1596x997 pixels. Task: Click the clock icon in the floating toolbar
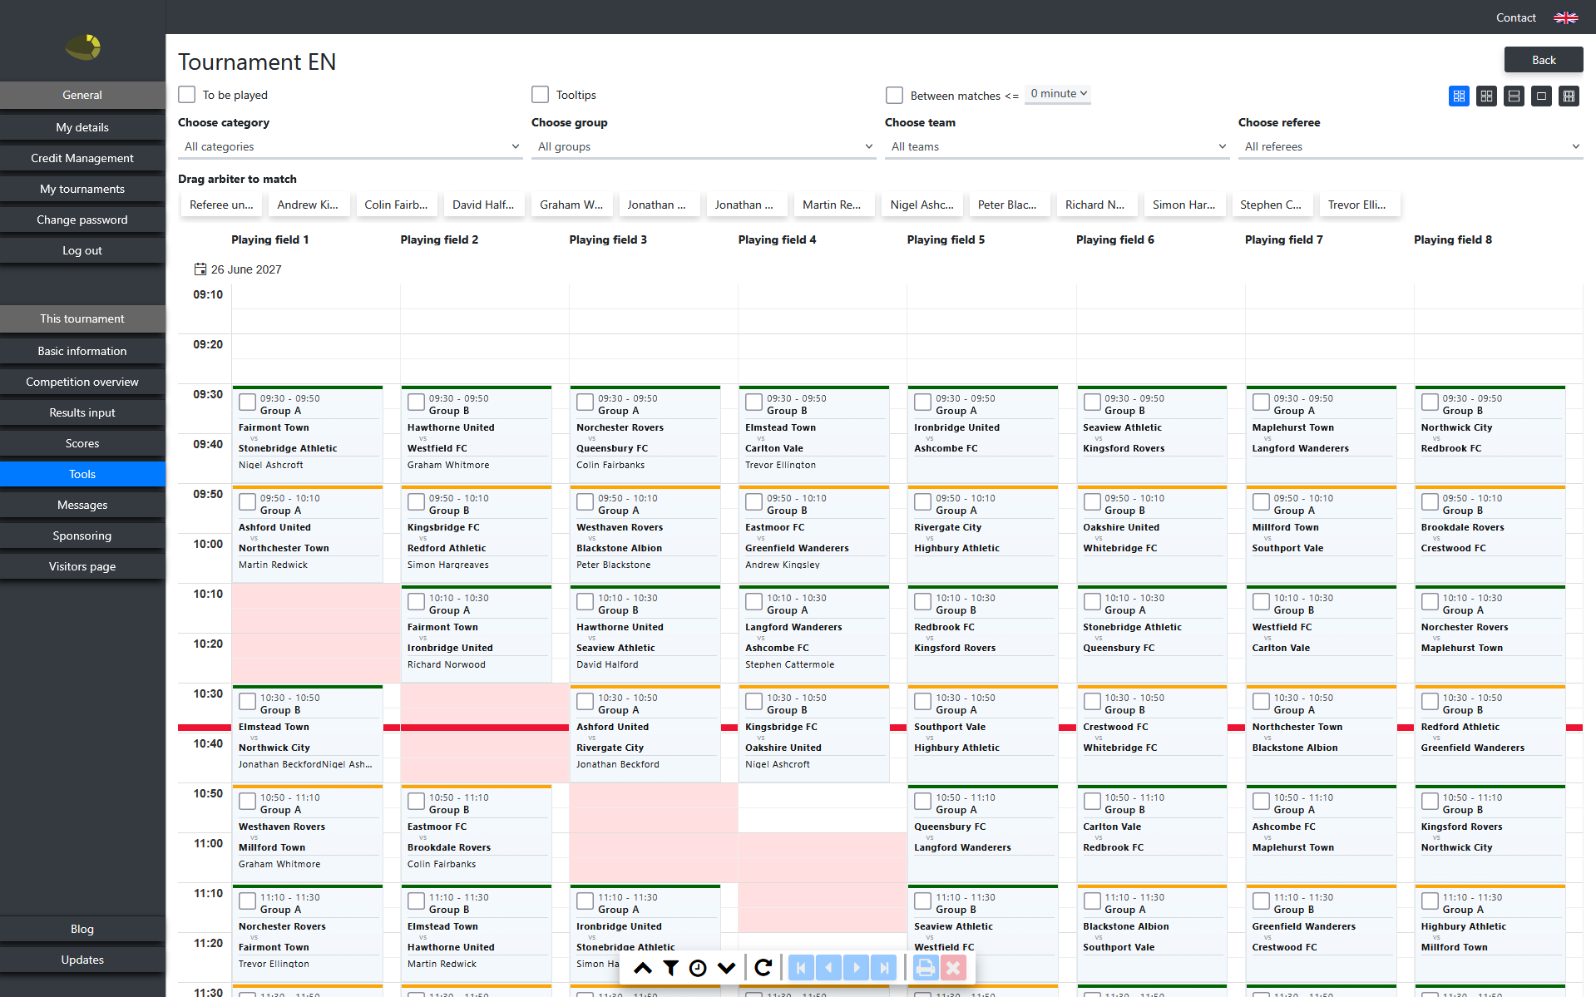699,968
